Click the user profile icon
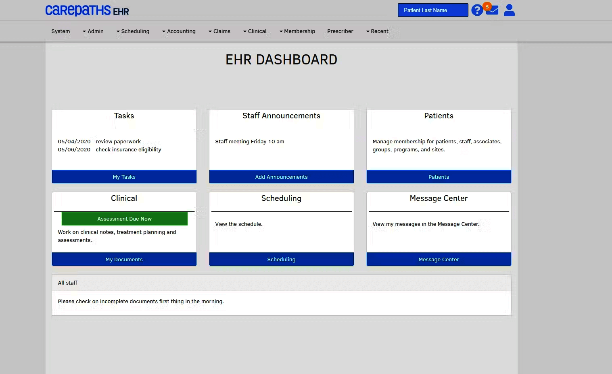Viewport: 612px width, 374px height. (509, 10)
